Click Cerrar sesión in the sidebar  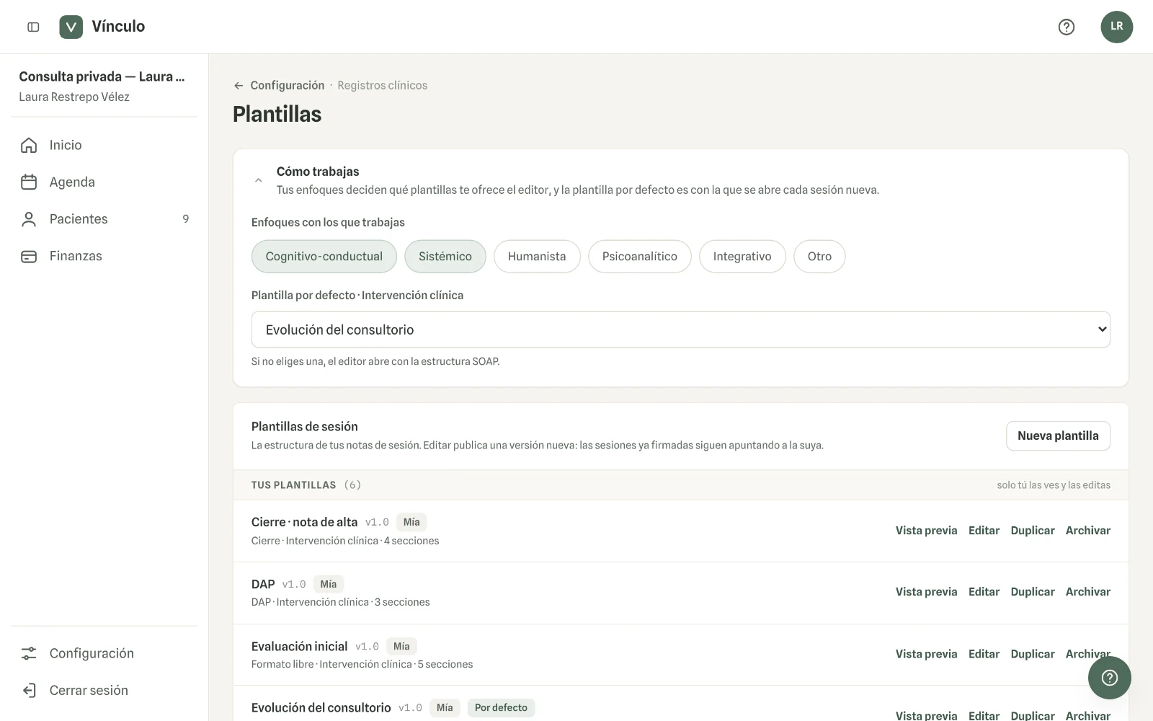click(104, 690)
